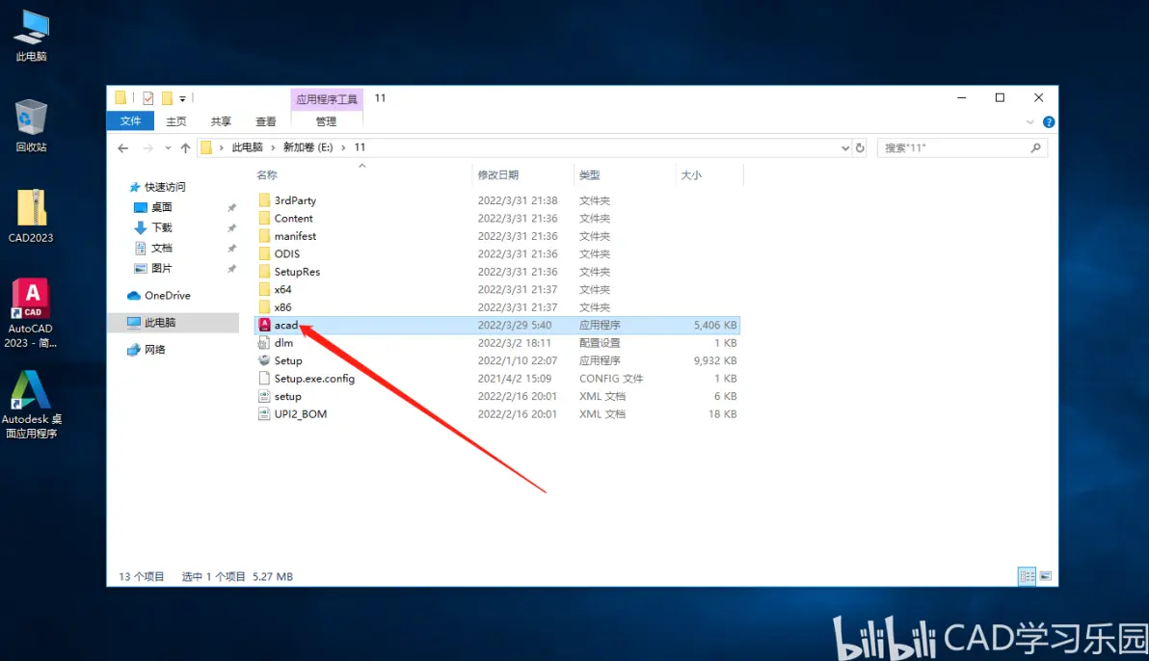Select the Setup application file
This screenshot has height=661, width=1149.
tap(288, 361)
